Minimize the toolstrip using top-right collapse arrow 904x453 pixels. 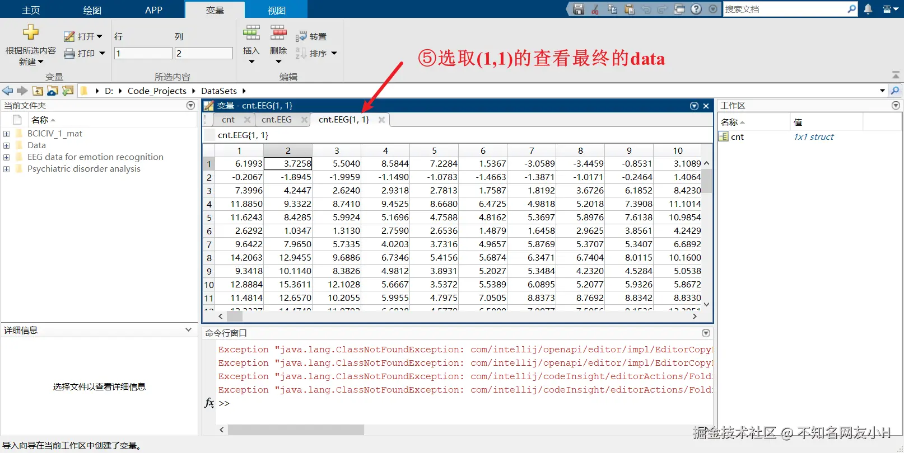coord(896,75)
